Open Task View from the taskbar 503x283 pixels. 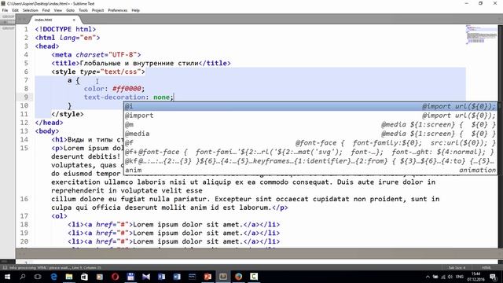[38, 277]
